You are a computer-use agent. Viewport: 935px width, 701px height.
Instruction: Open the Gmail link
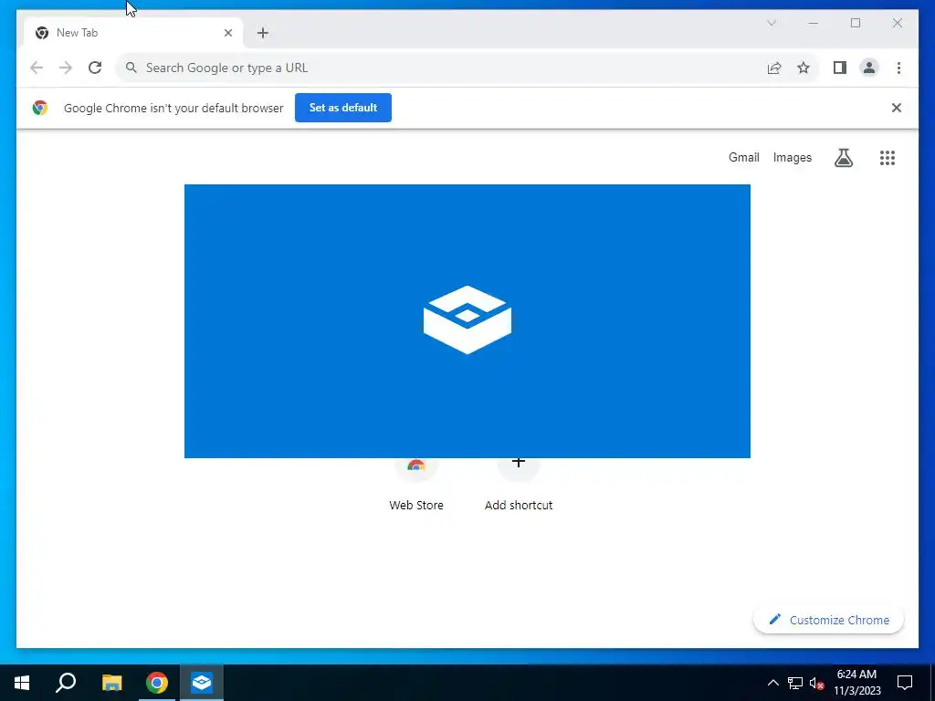point(743,157)
